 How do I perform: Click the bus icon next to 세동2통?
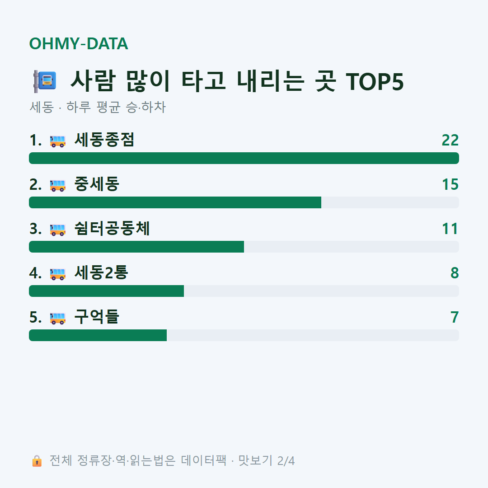57,274
